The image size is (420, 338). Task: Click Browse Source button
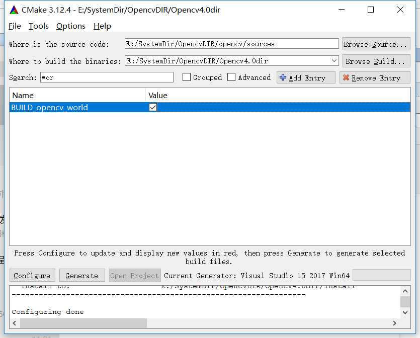coord(376,44)
